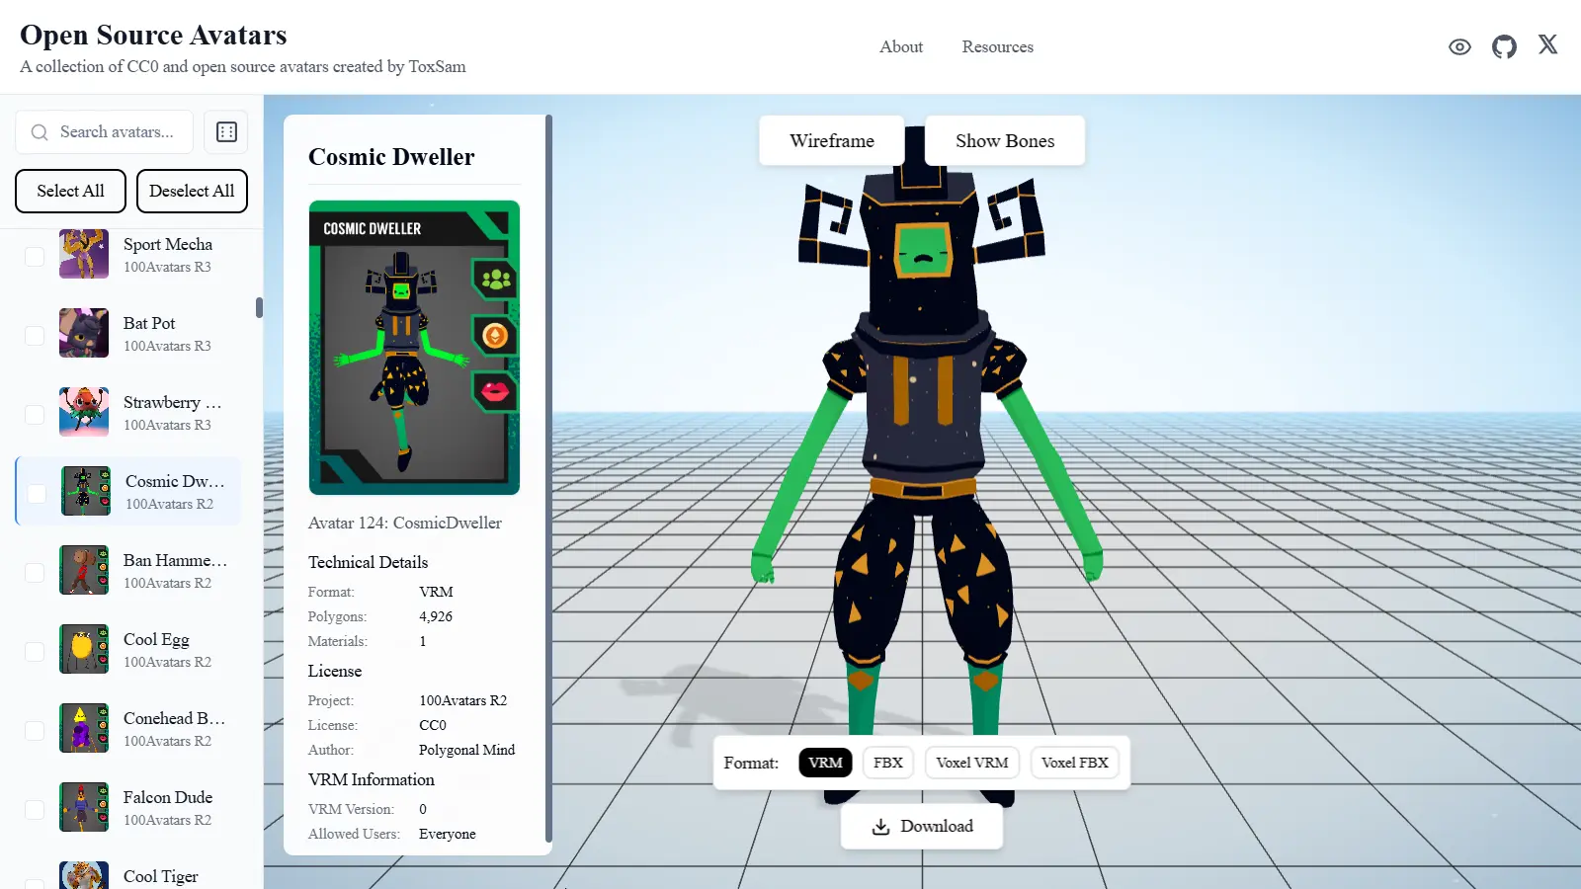Click the orange Ethereum badge on avatar card

[495, 336]
